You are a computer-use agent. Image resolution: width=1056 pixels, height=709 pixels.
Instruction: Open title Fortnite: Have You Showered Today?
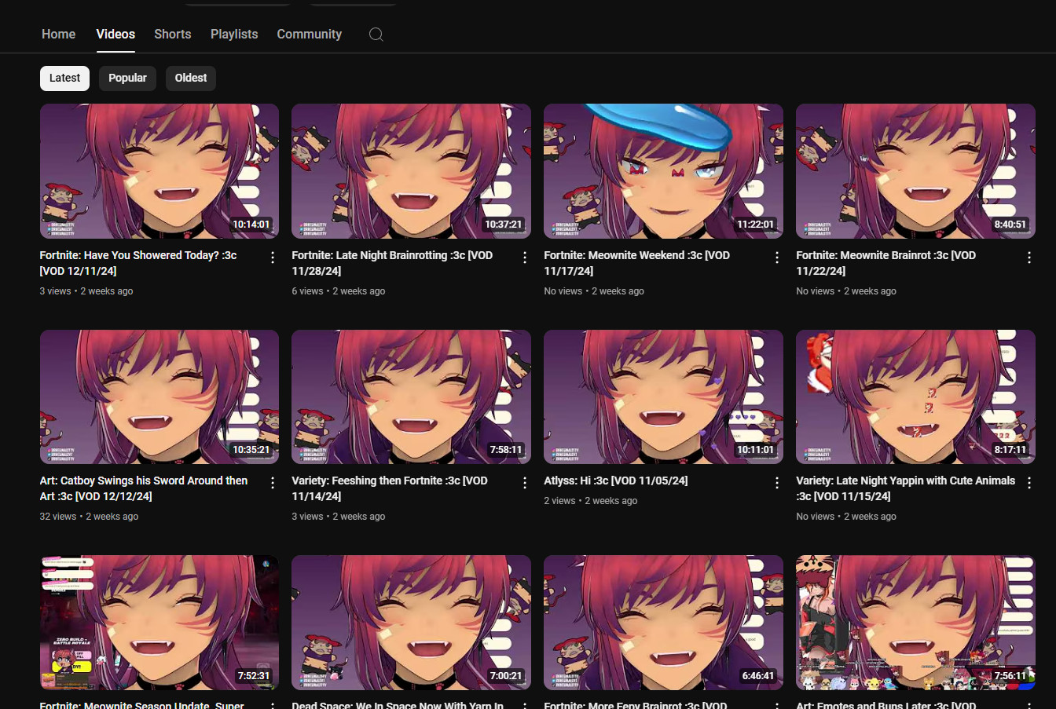(138, 263)
